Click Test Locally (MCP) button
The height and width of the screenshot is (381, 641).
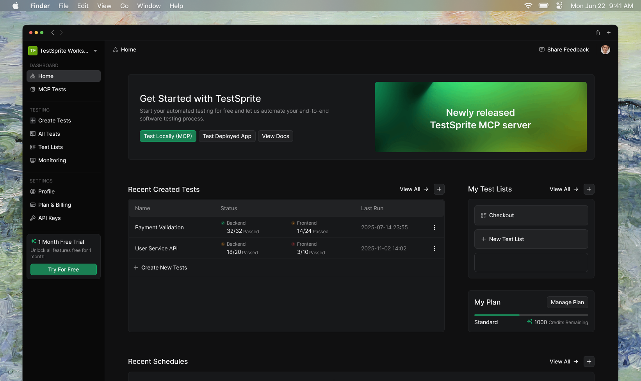[168, 136]
